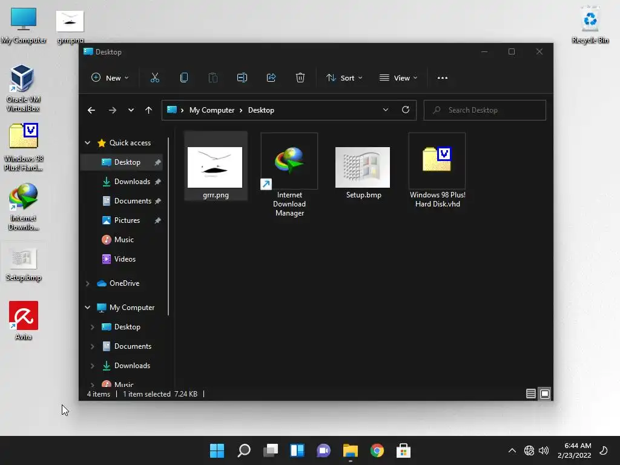
Task: Launch Google Chrome from taskbar
Action: coord(377,450)
